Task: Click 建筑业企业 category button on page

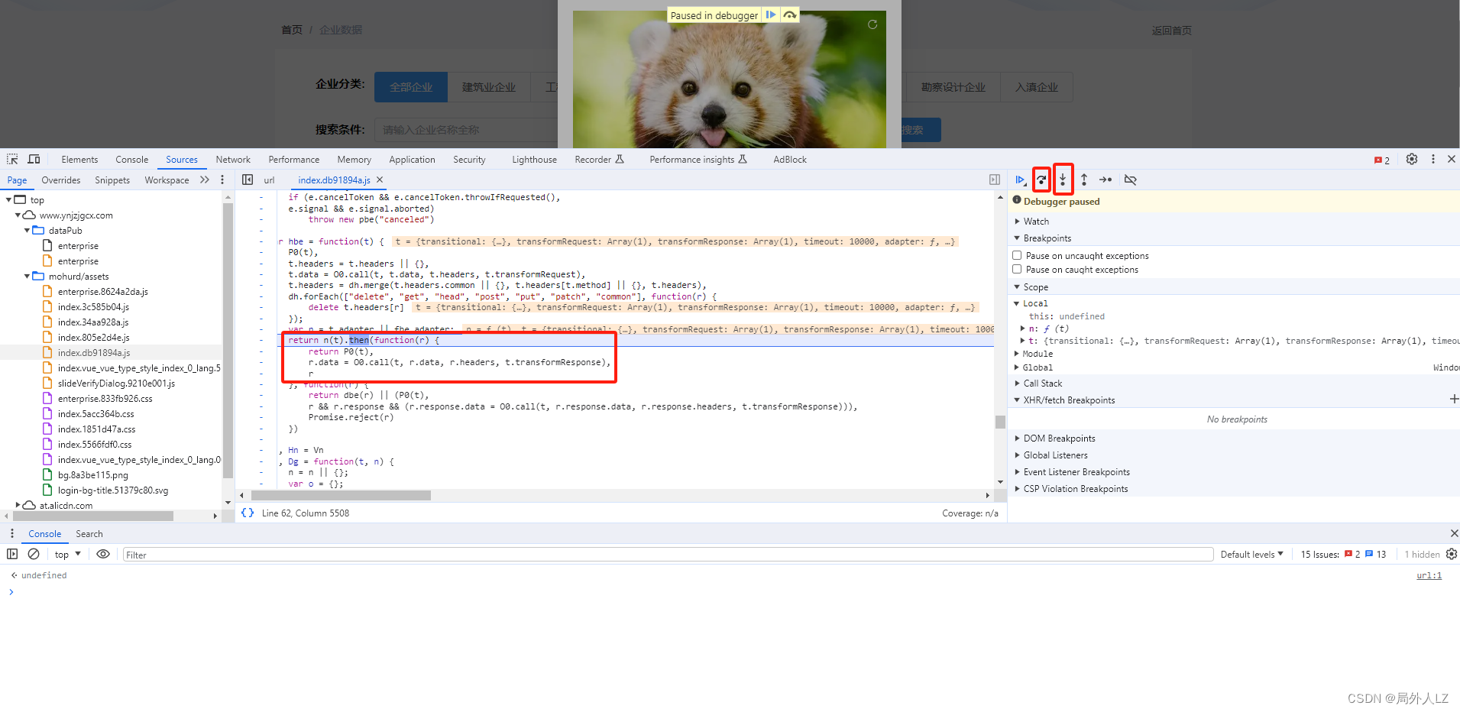Action: pos(489,87)
